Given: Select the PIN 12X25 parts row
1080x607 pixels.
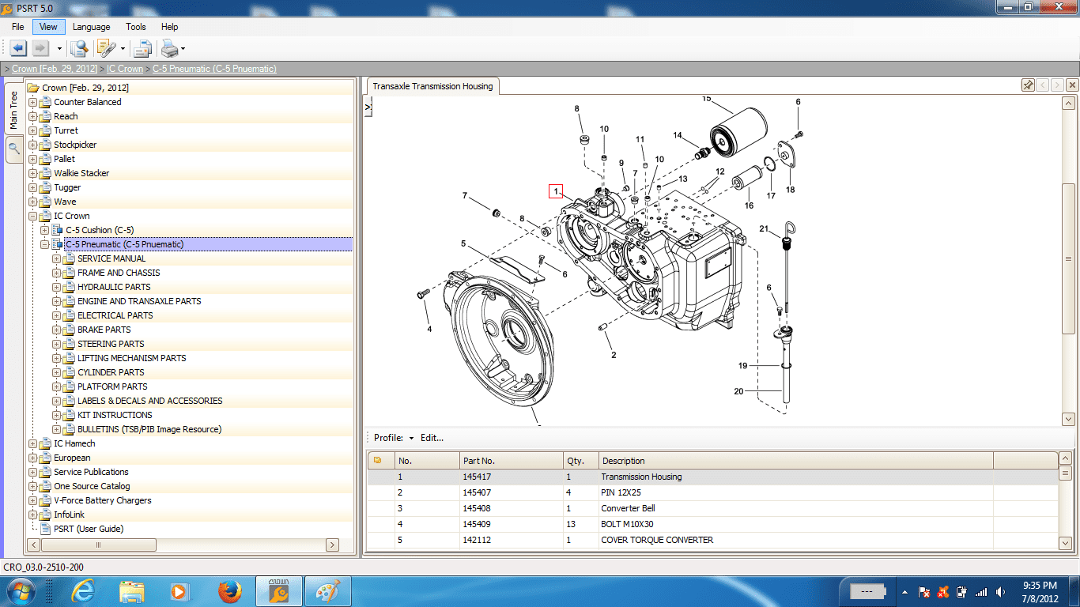Looking at the screenshot, I should click(712, 492).
